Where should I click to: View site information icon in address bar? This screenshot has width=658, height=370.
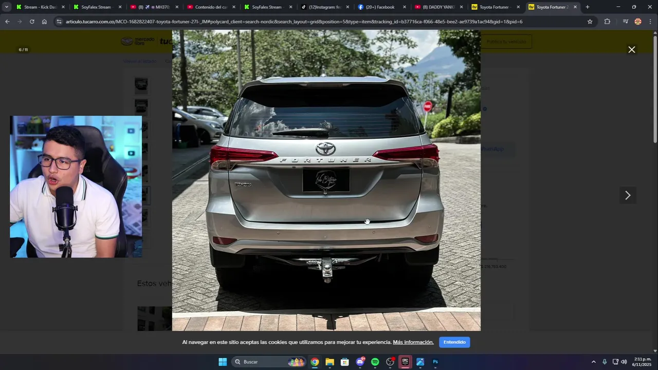(59, 22)
